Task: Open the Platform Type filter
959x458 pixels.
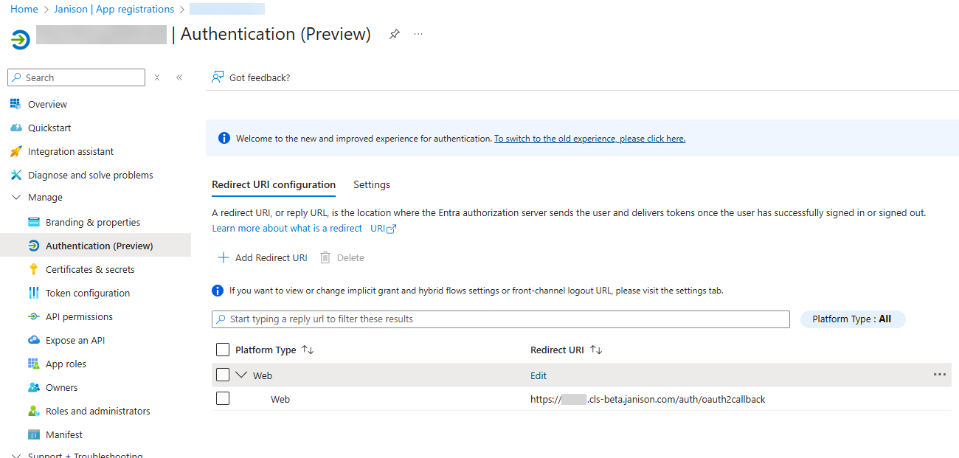Action: (x=852, y=319)
